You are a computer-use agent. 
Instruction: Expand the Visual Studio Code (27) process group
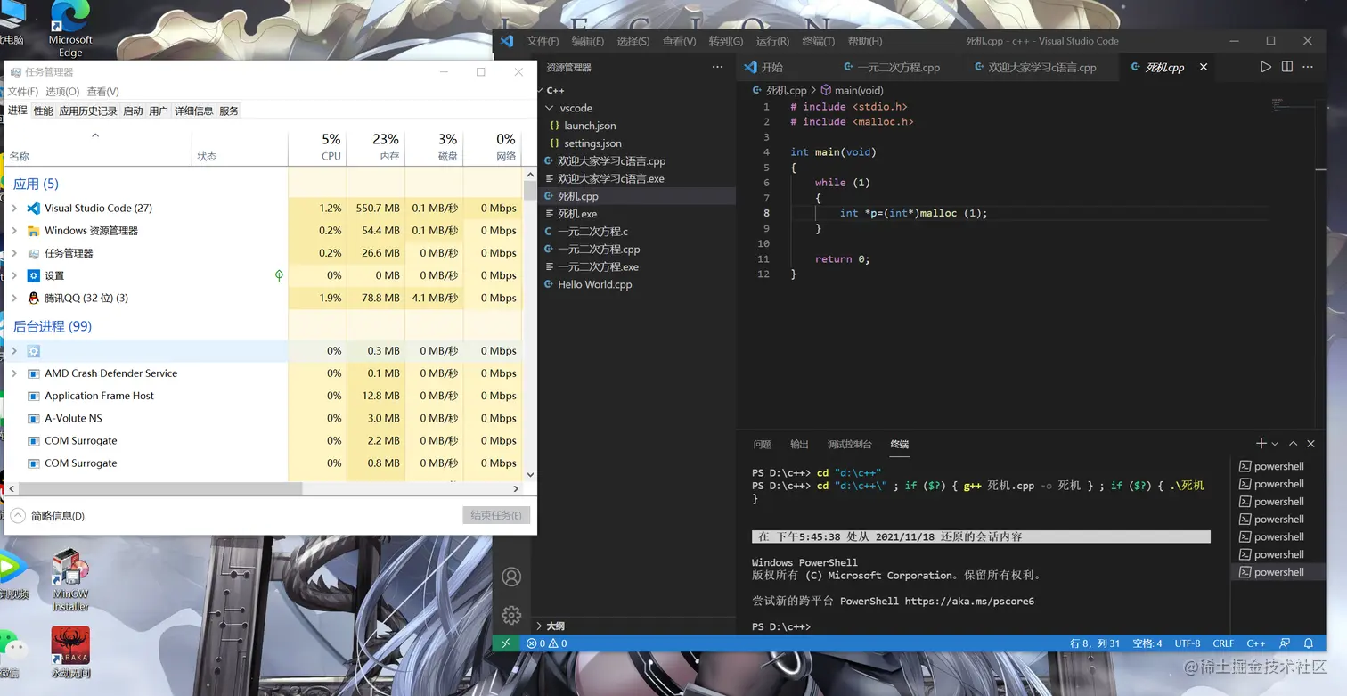(x=14, y=208)
